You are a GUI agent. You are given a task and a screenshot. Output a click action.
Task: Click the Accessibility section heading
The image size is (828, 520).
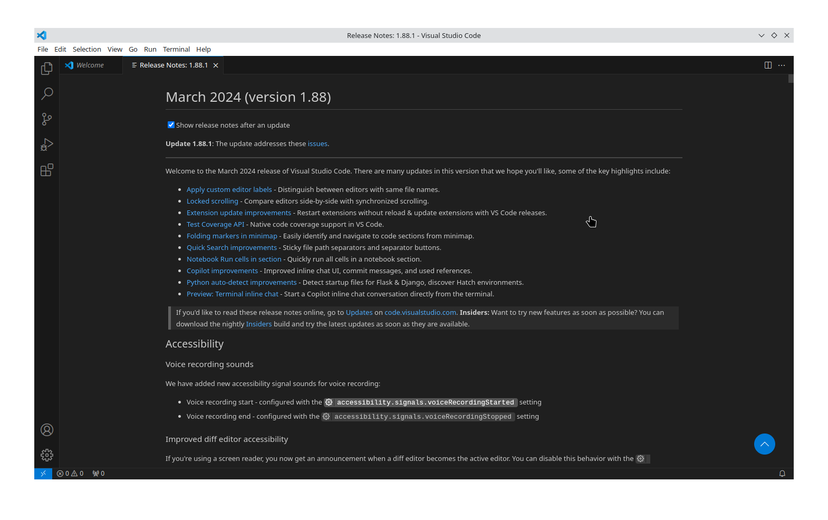[195, 344]
